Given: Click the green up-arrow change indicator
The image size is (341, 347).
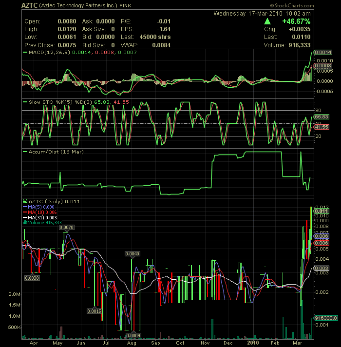Looking at the screenshot, I should tap(267, 21).
